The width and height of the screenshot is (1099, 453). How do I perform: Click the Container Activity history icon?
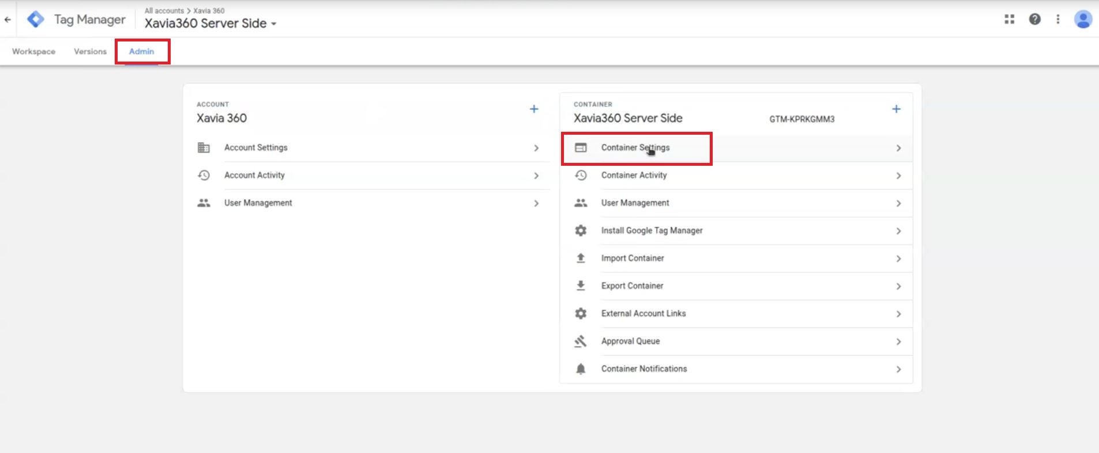pyautogui.click(x=581, y=175)
